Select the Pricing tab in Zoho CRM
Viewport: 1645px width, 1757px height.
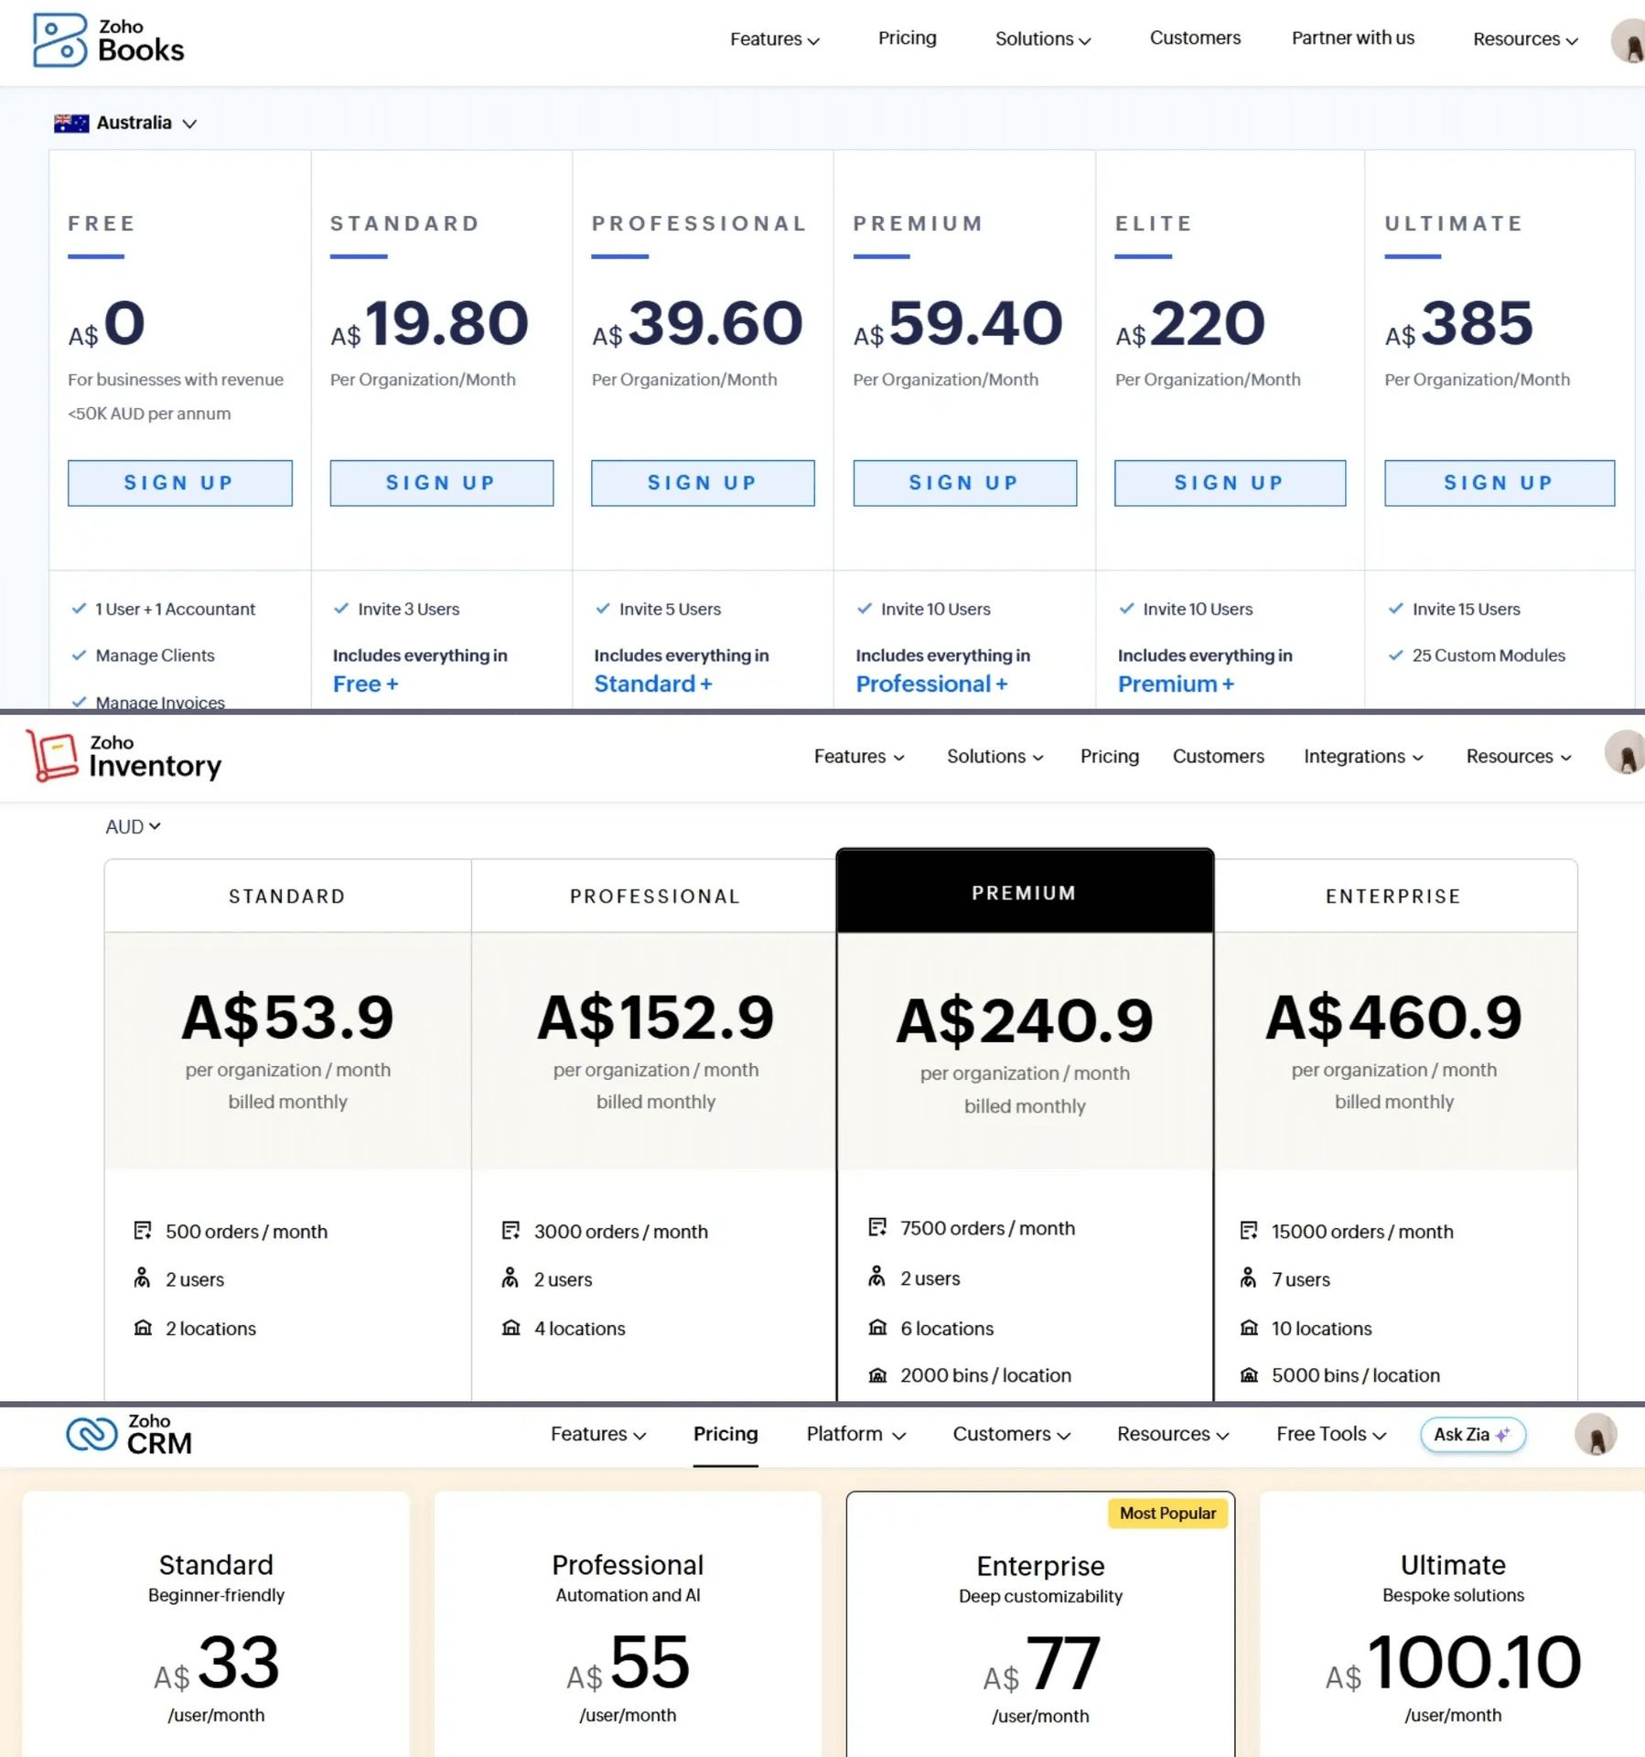[725, 1435]
